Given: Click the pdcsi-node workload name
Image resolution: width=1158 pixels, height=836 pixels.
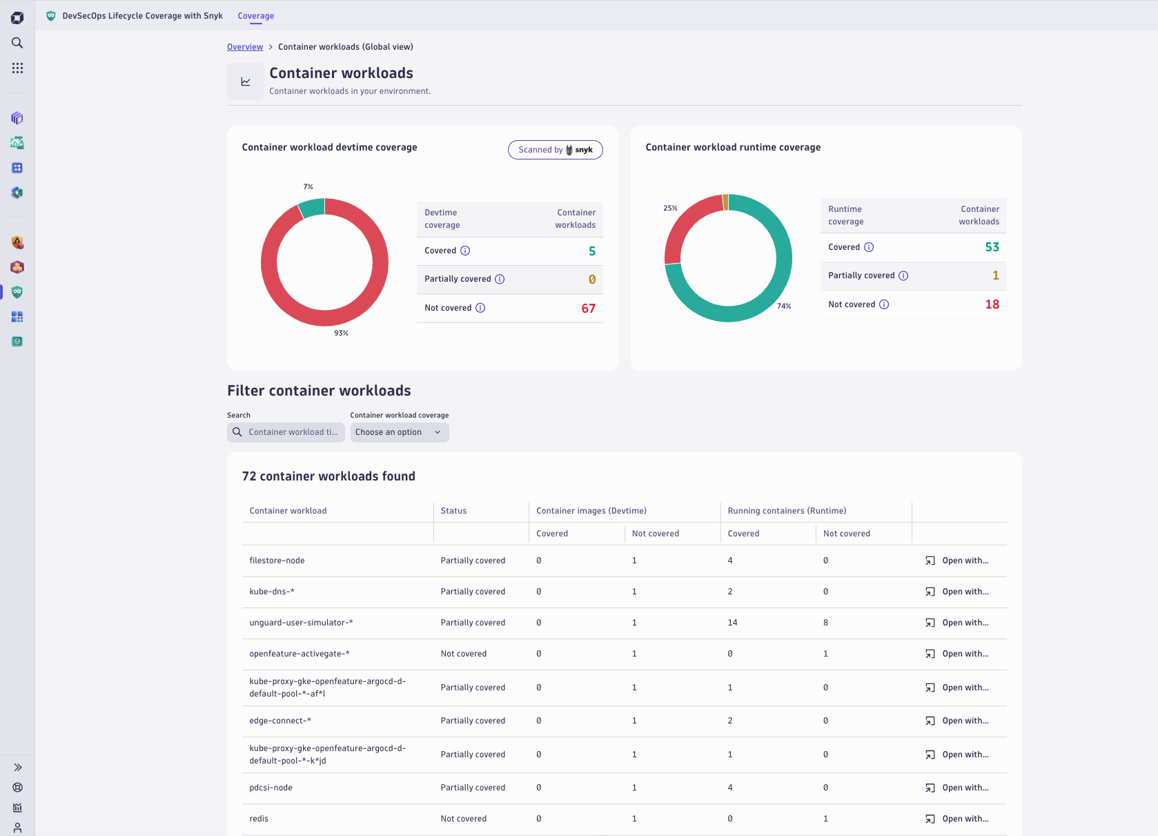Looking at the screenshot, I should tap(271, 788).
